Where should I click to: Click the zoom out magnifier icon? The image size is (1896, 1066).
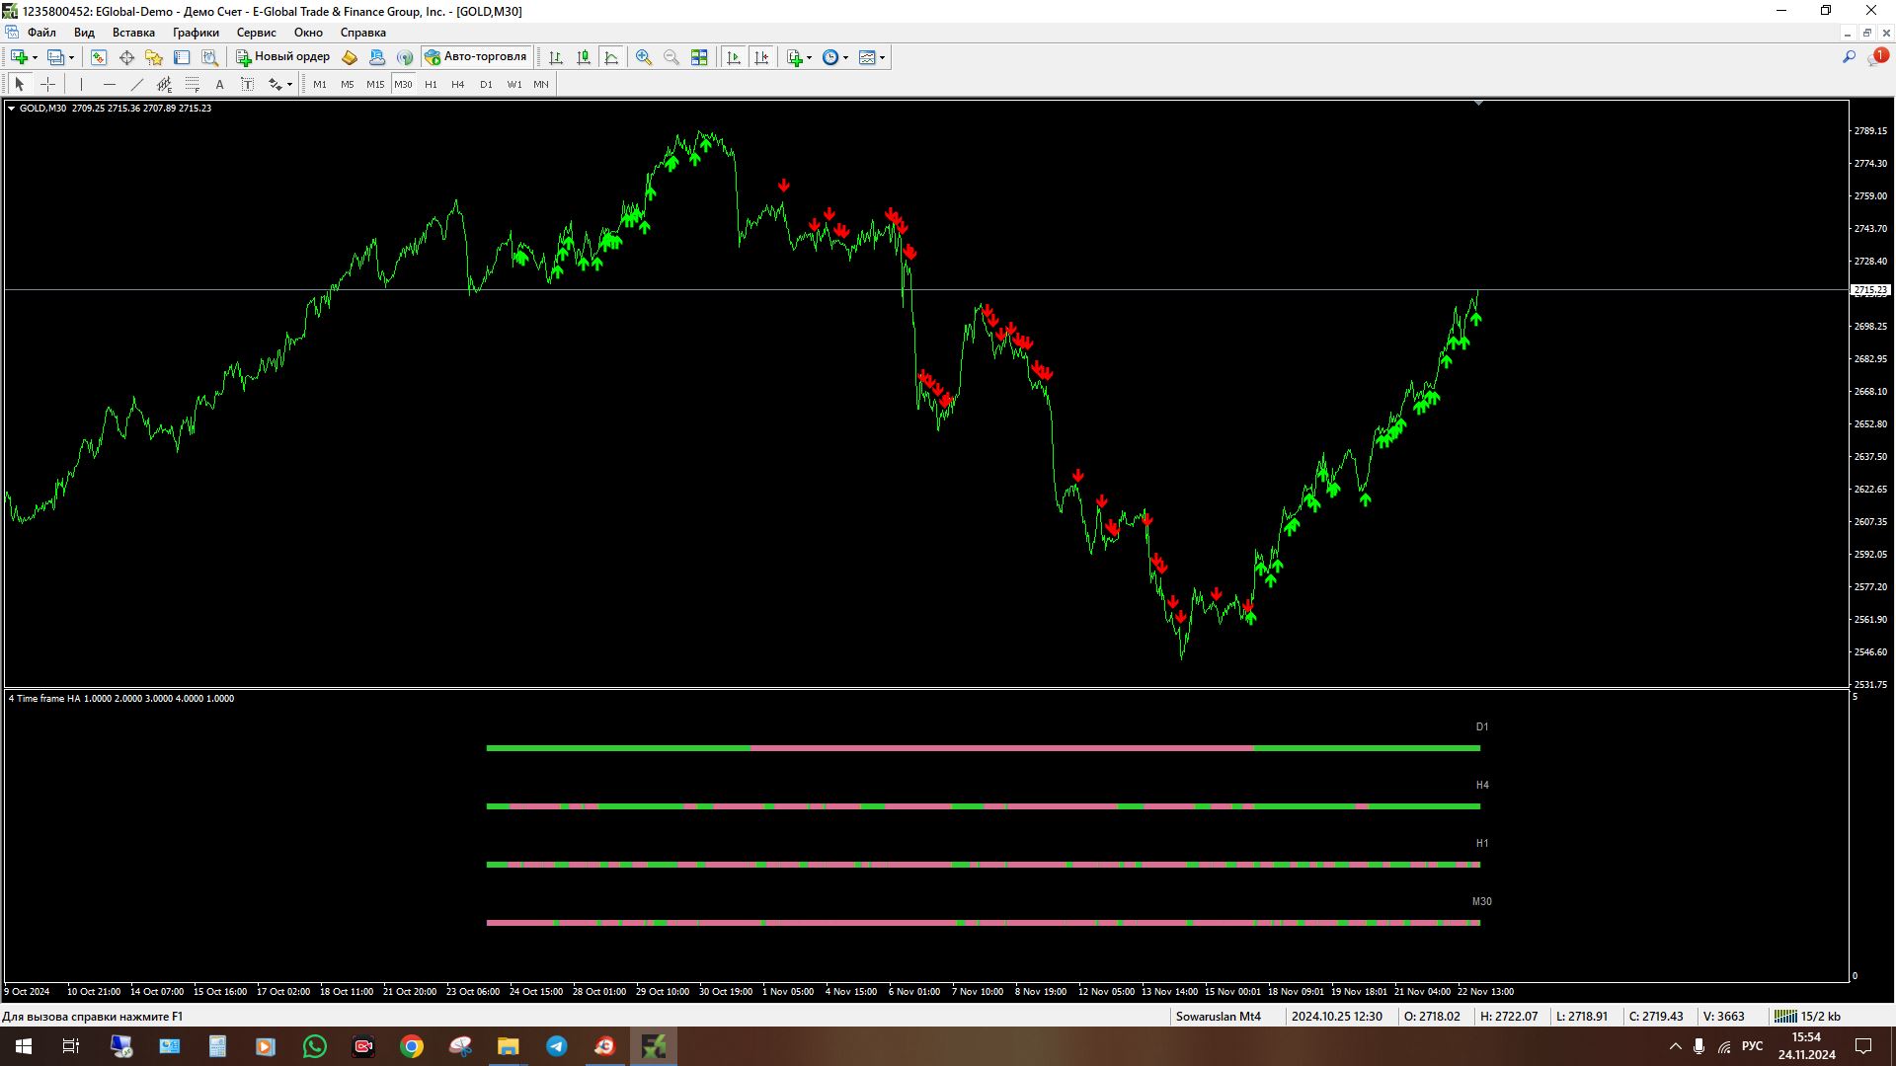pyautogui.click(x=671, y=57)
